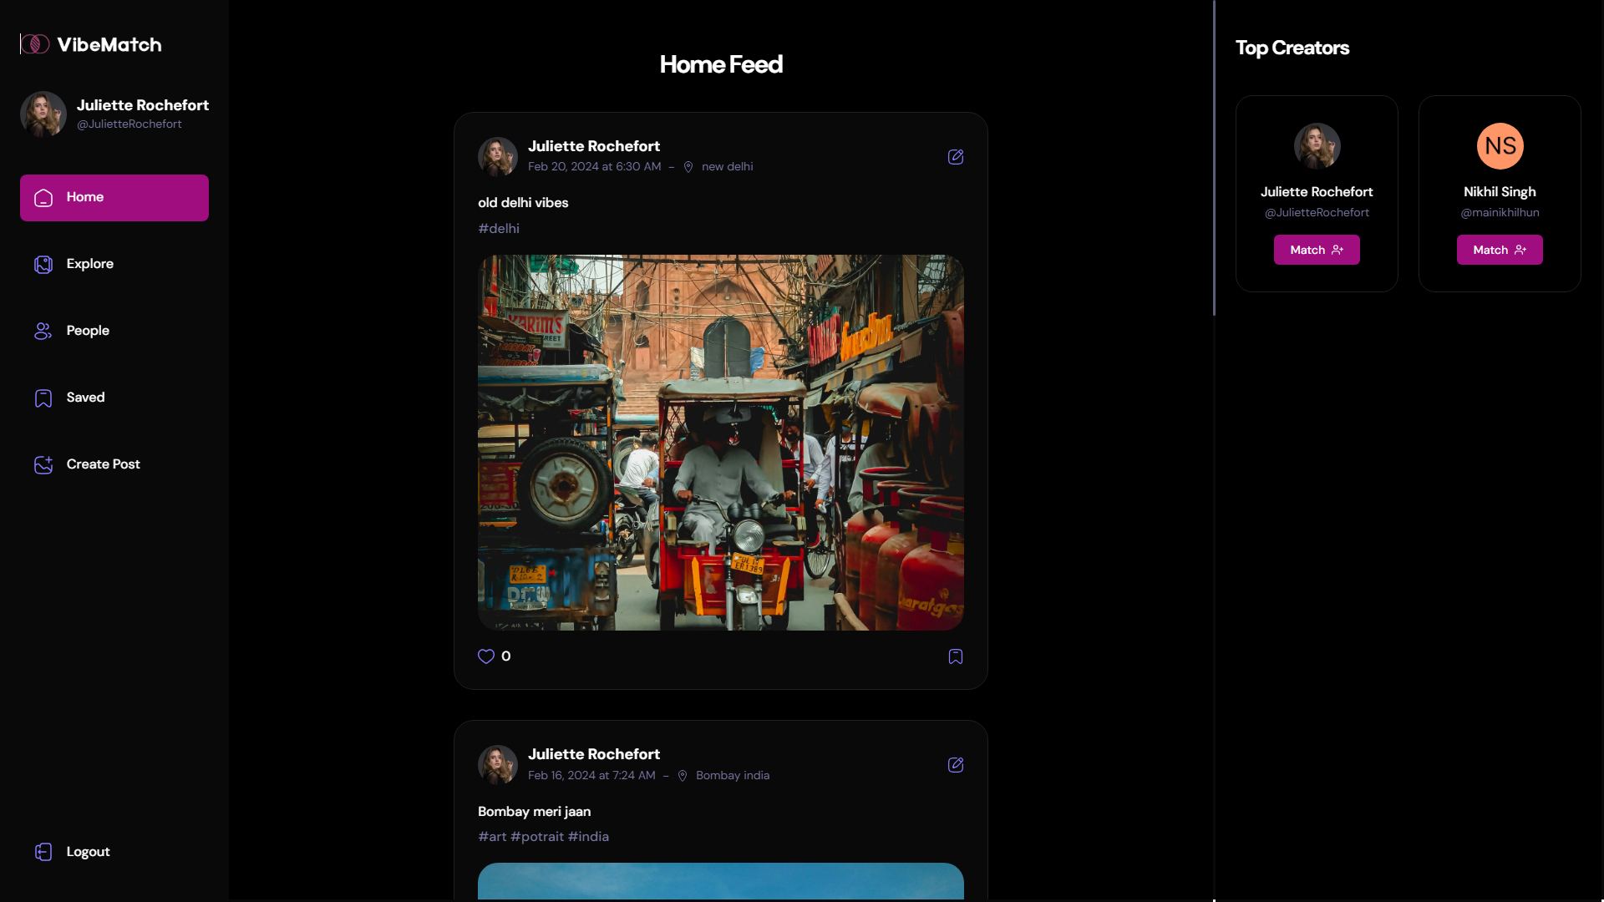Open the old Delhi rickshaw photo
Image resolution: width=1604 pixels, height=902 pixels.
720,443
